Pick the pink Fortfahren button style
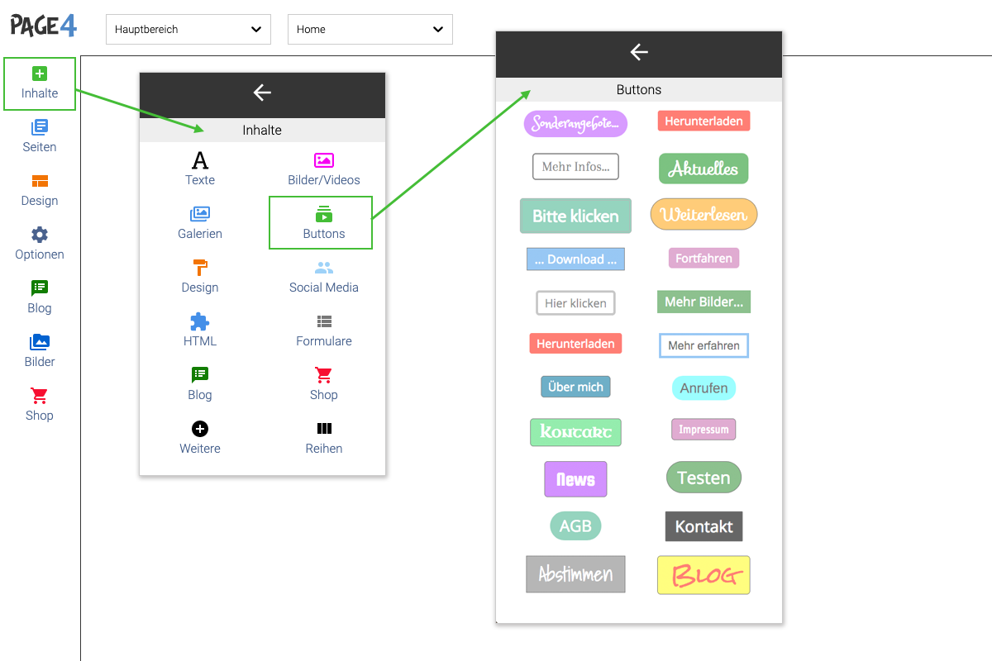992x661 pixels. pos(703,259)
